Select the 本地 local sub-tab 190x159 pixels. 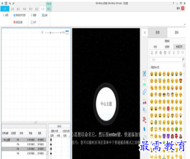tap(155, 47)
